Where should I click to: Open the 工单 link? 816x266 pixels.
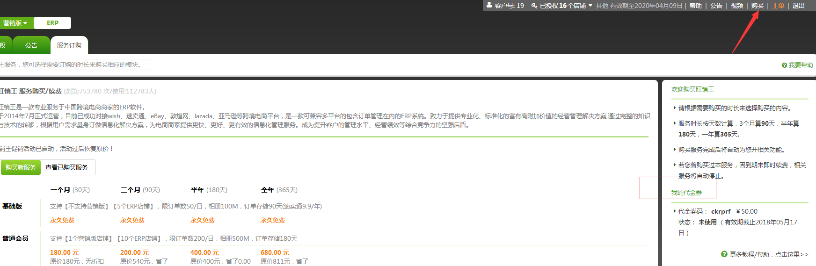pyautogui.click(x=778, y=6)
